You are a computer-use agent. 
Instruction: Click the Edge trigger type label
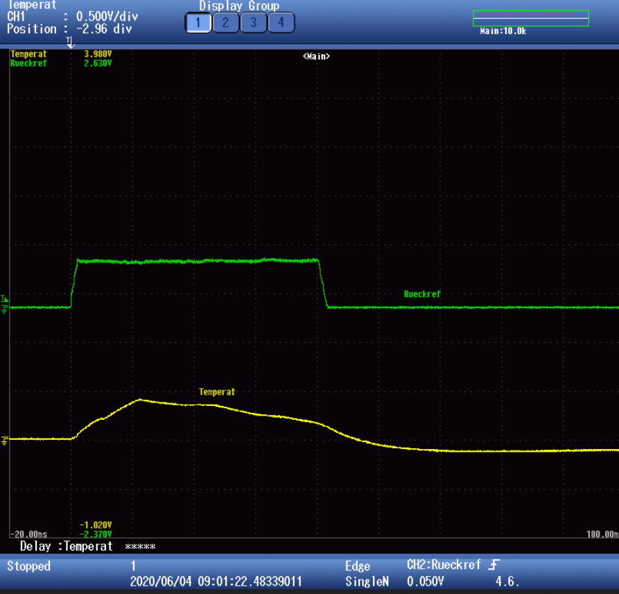coord(358,566)
